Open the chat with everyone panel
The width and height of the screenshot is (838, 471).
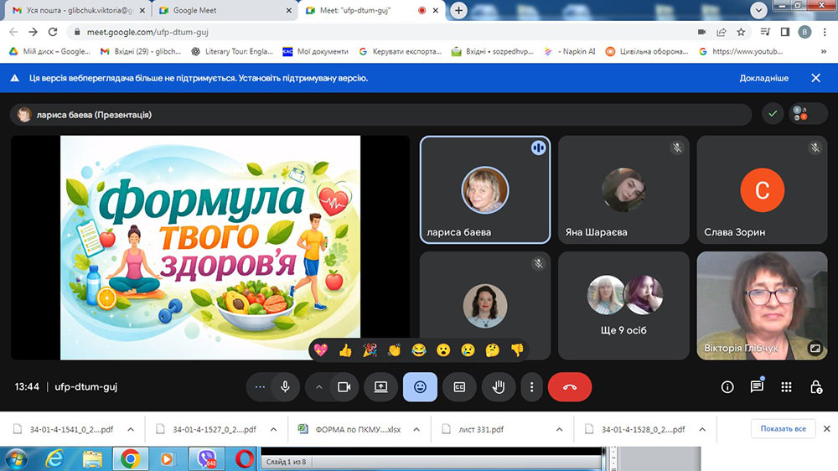pos(757,387)
